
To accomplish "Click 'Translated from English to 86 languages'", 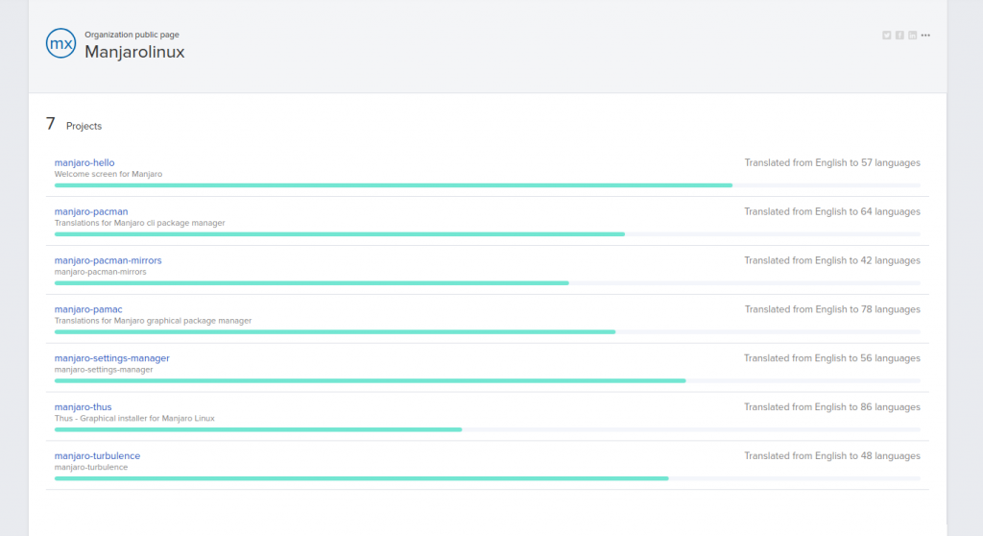I will pyautogui.click(x=832, y=407).
